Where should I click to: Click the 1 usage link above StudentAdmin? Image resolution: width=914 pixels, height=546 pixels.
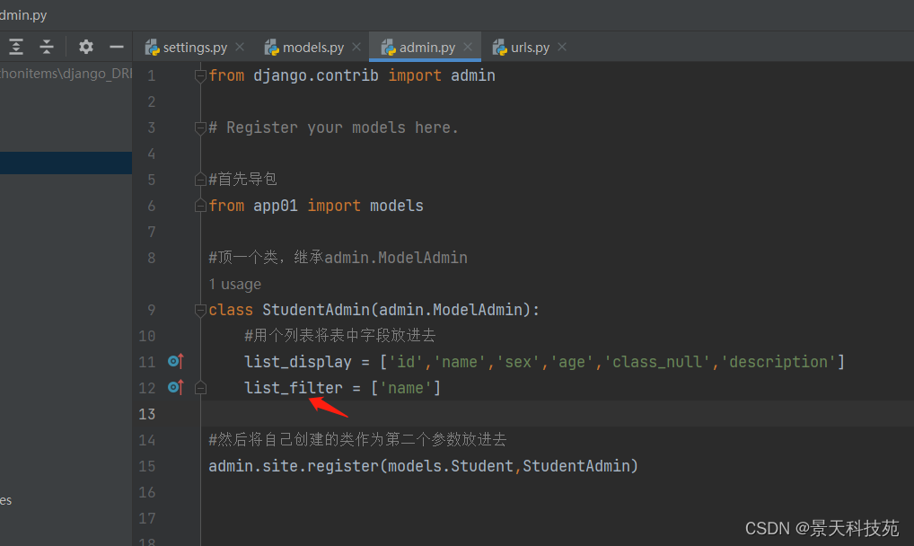tap(234, 283)
